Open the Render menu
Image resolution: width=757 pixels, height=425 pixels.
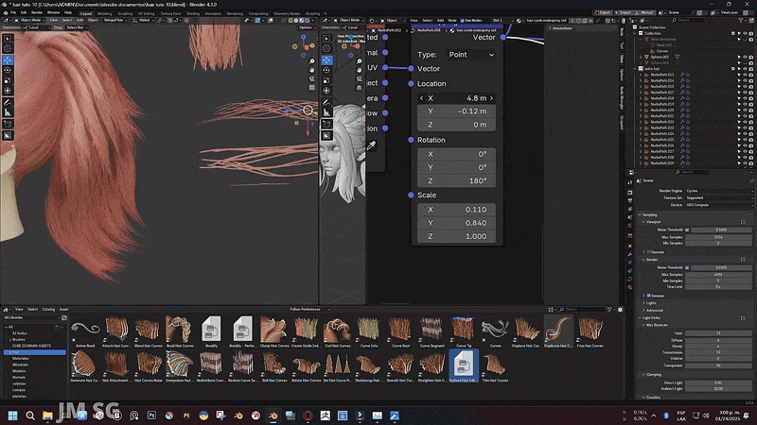[37, 12]
